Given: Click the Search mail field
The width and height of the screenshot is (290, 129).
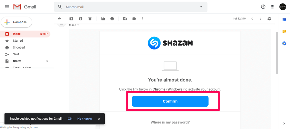Looking at the screenshot, I should coord(130,7).
